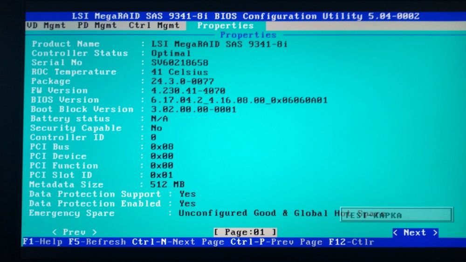Click the ROC Temperature label
Viewport: 466px width, 262px height.
74,72
